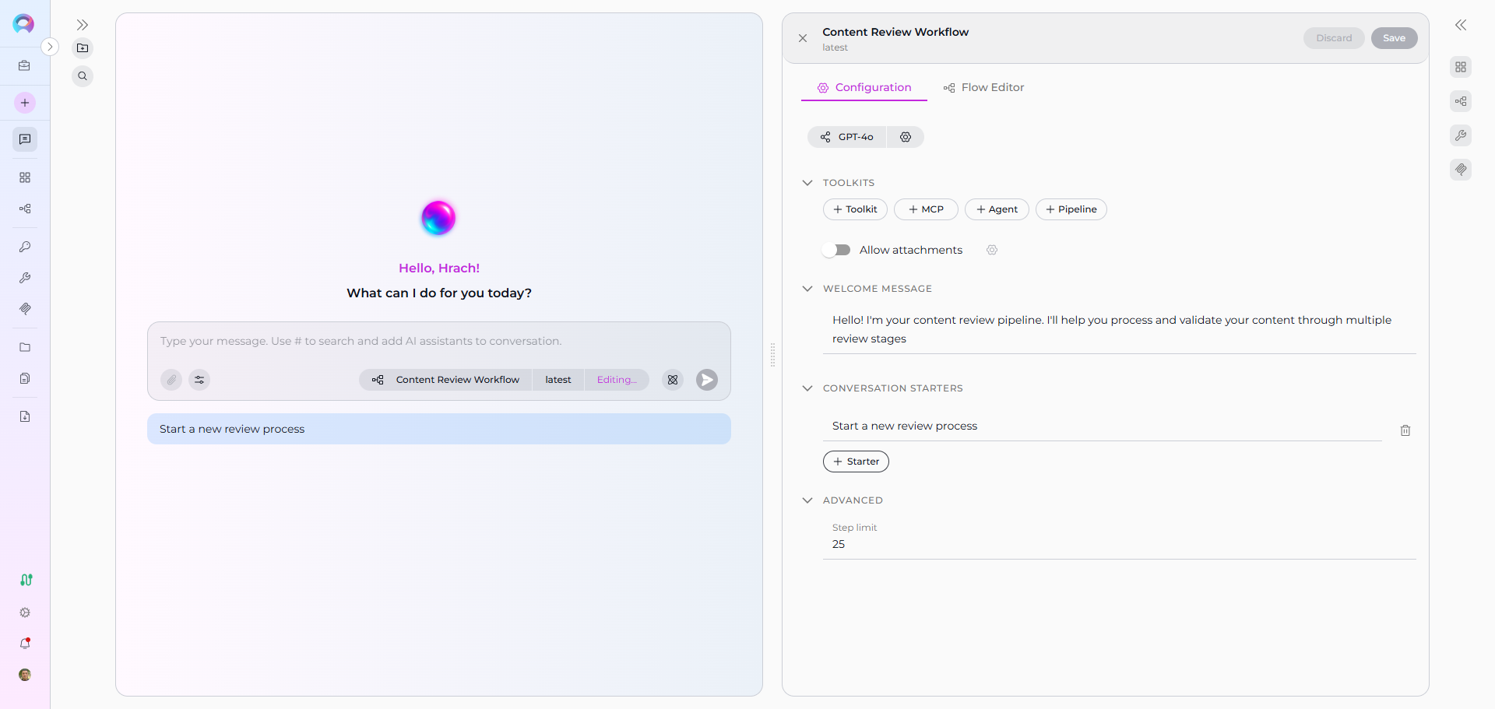Switch to the Flow Editor tab
Screen dimensions: 1495x709
(x=983, y=88)
